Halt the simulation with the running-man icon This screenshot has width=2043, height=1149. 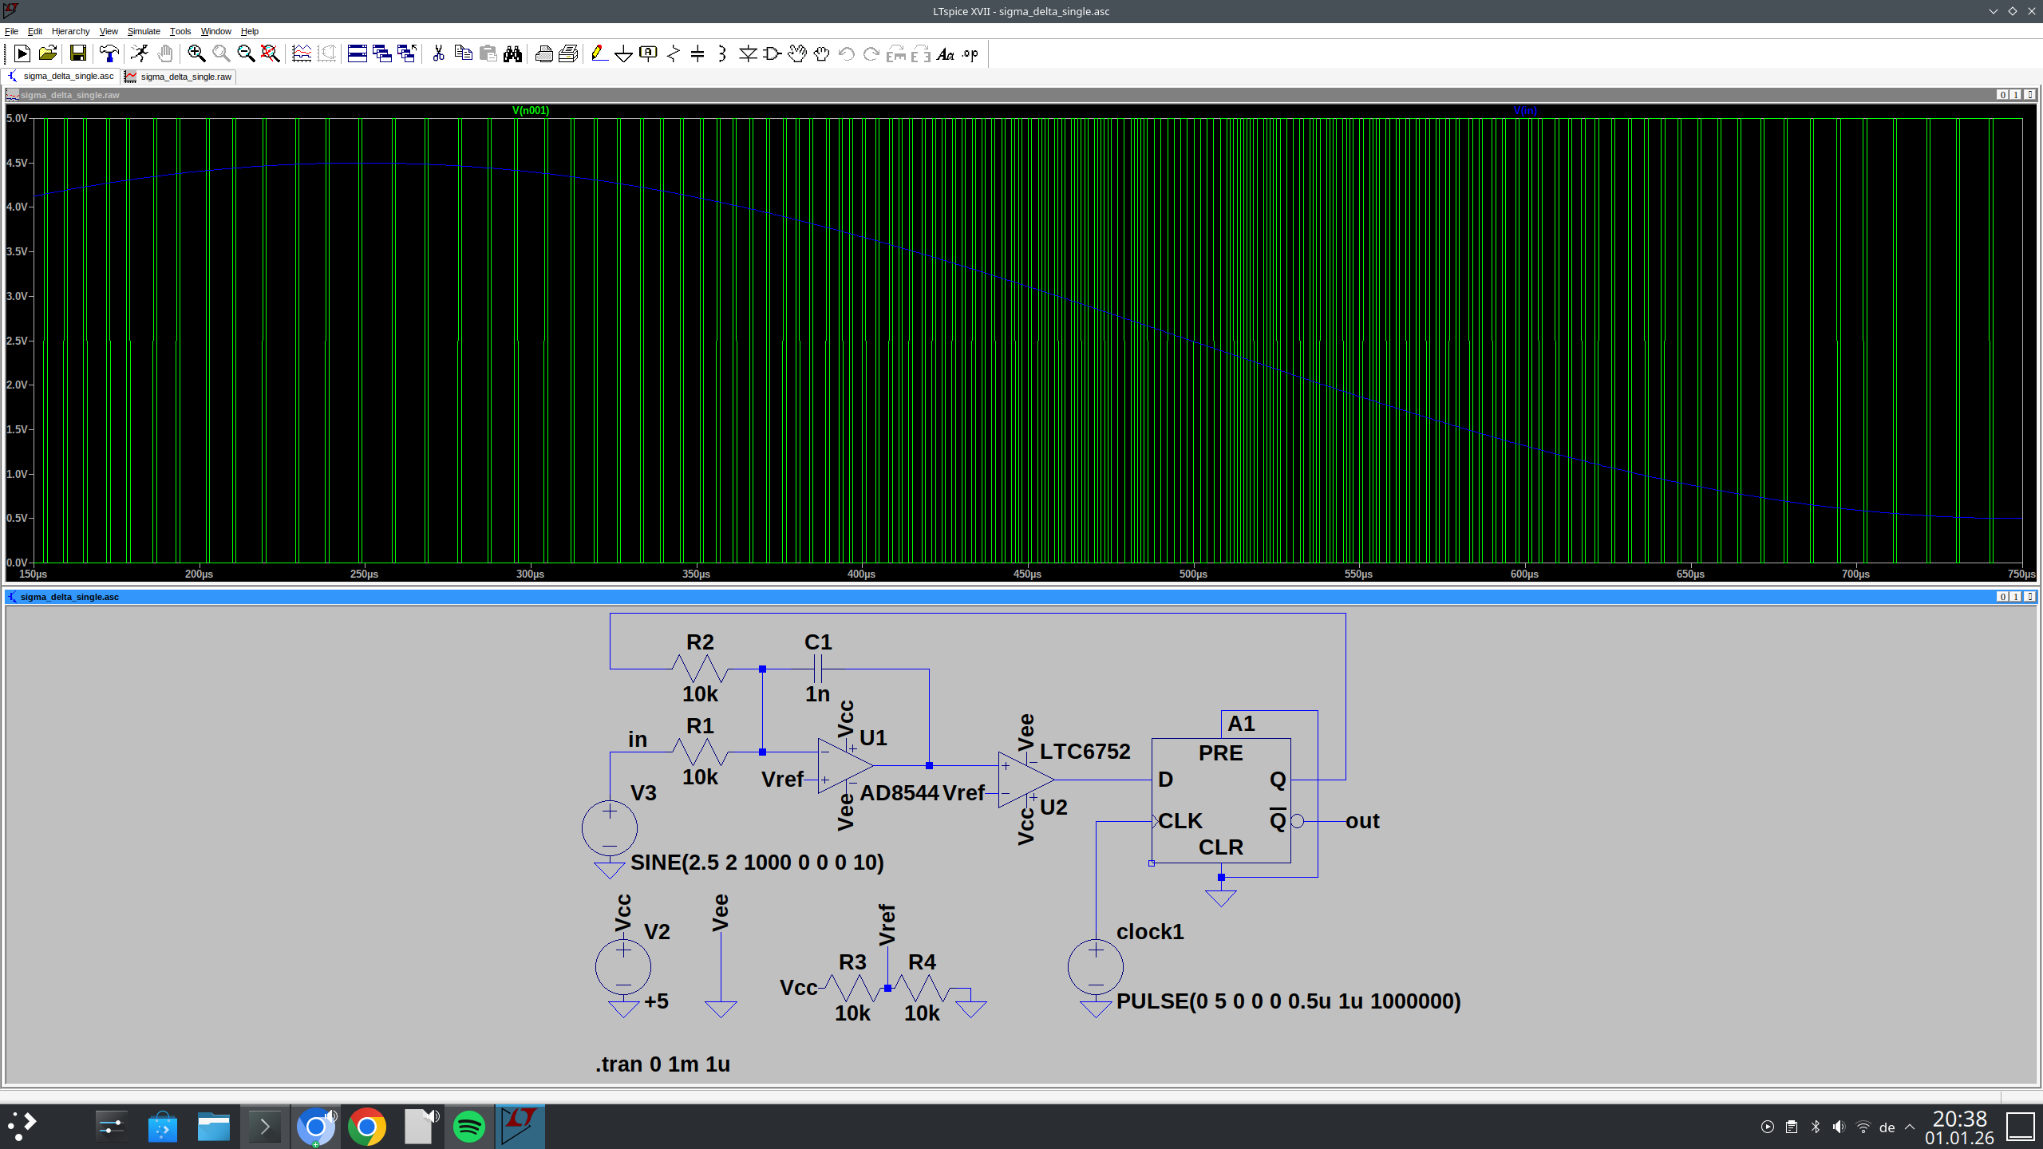[140, 53]
